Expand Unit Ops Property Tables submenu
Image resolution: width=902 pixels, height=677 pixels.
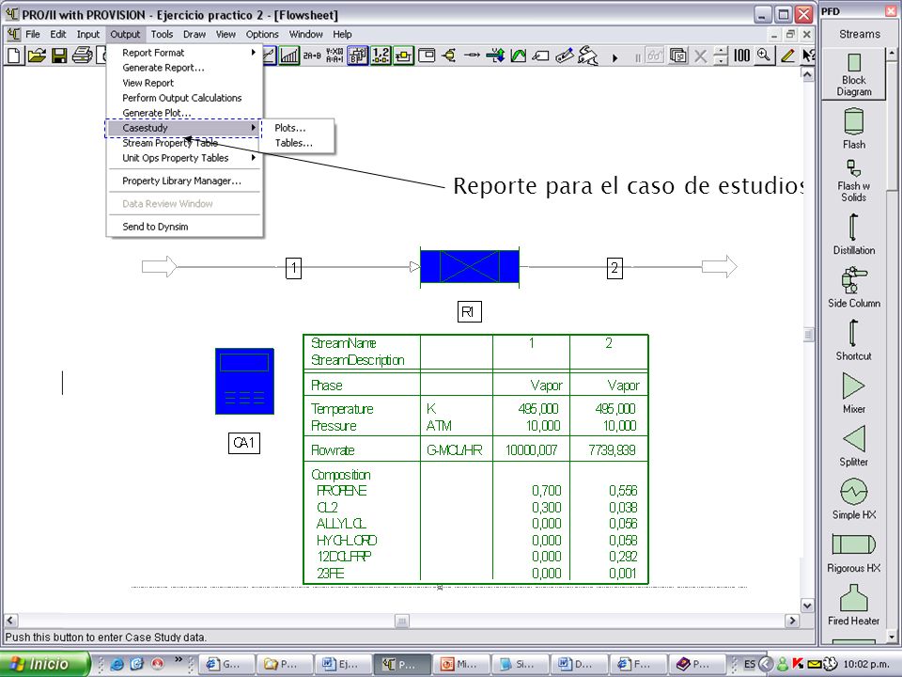pos(184,158)
